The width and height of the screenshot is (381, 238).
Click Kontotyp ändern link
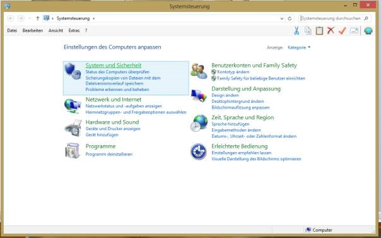tap(233, 72)
